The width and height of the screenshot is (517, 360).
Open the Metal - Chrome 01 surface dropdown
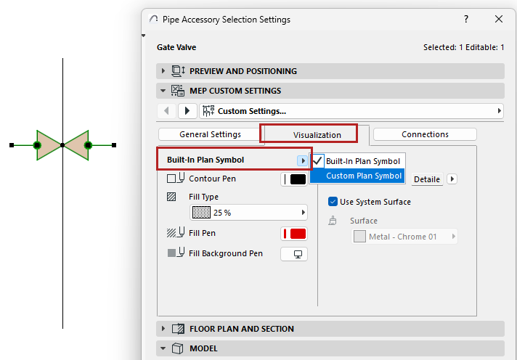coord(404,237)
